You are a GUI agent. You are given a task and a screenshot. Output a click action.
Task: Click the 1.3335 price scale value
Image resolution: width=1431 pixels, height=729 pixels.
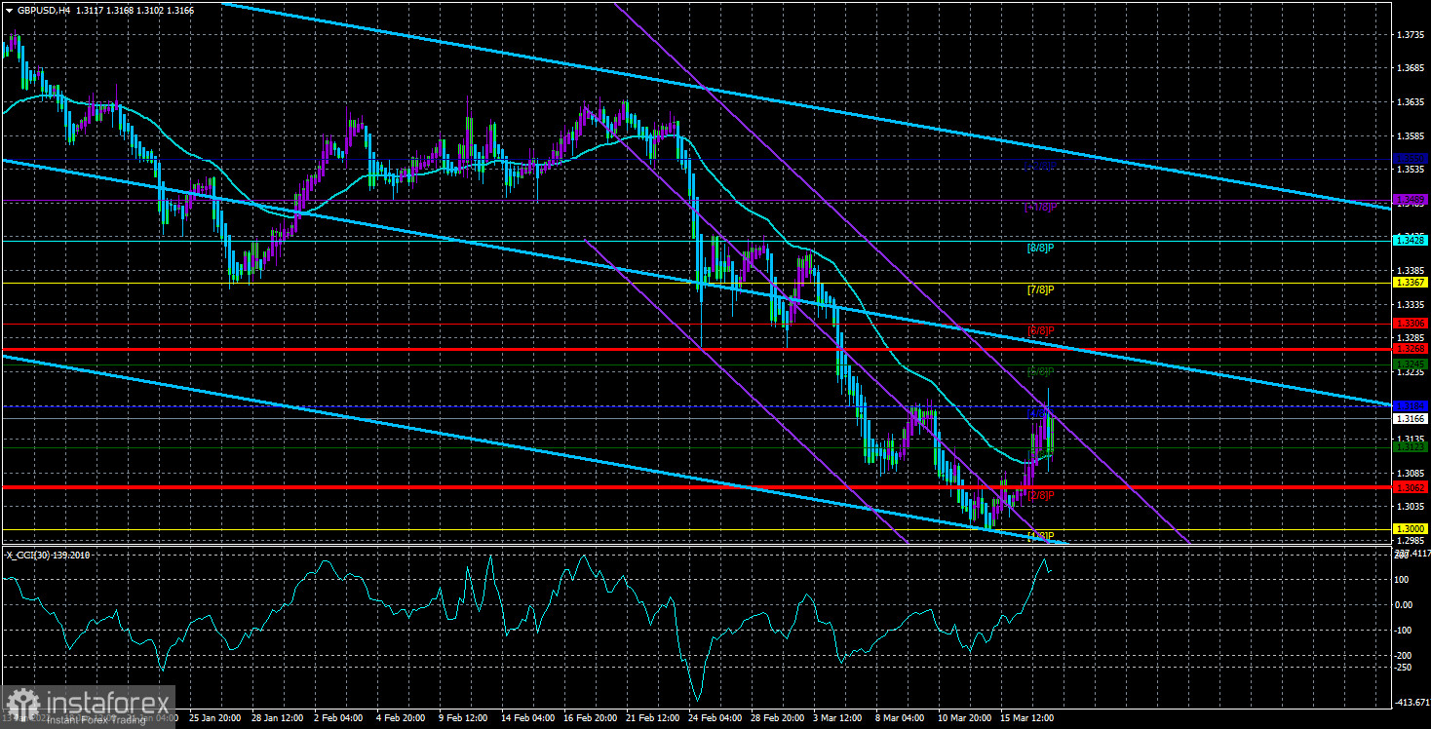point(1412,304)
